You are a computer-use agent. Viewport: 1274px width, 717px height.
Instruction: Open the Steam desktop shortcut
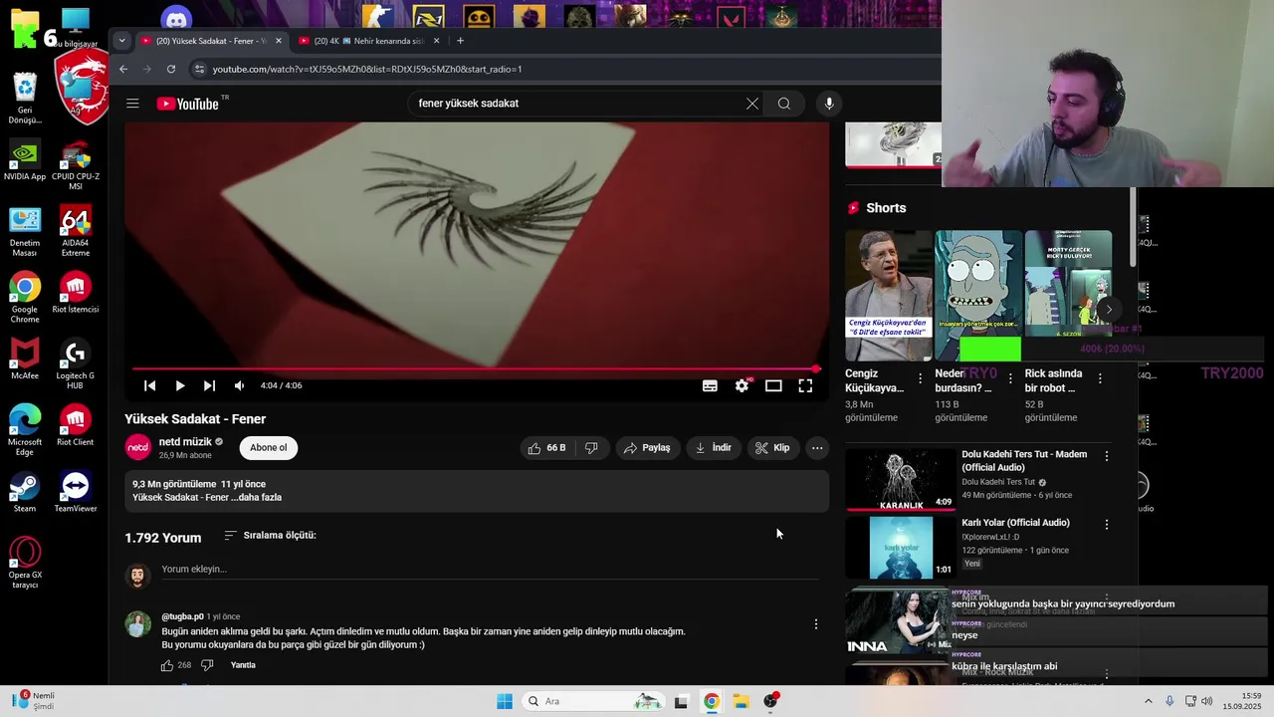25,492
